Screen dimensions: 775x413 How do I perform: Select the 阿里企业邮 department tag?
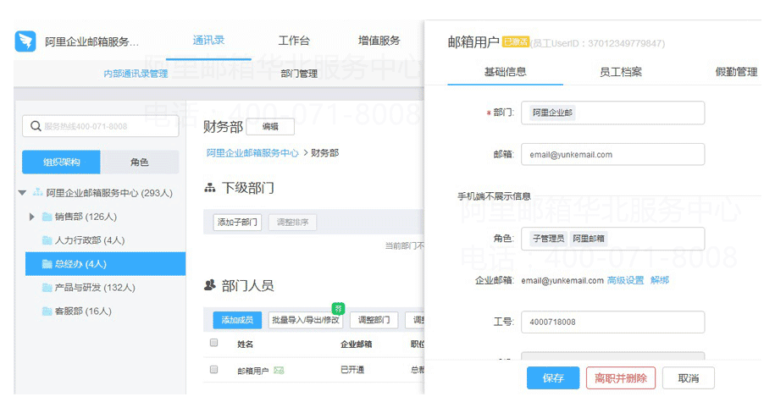pyautogui.click(x=552, y=113)
